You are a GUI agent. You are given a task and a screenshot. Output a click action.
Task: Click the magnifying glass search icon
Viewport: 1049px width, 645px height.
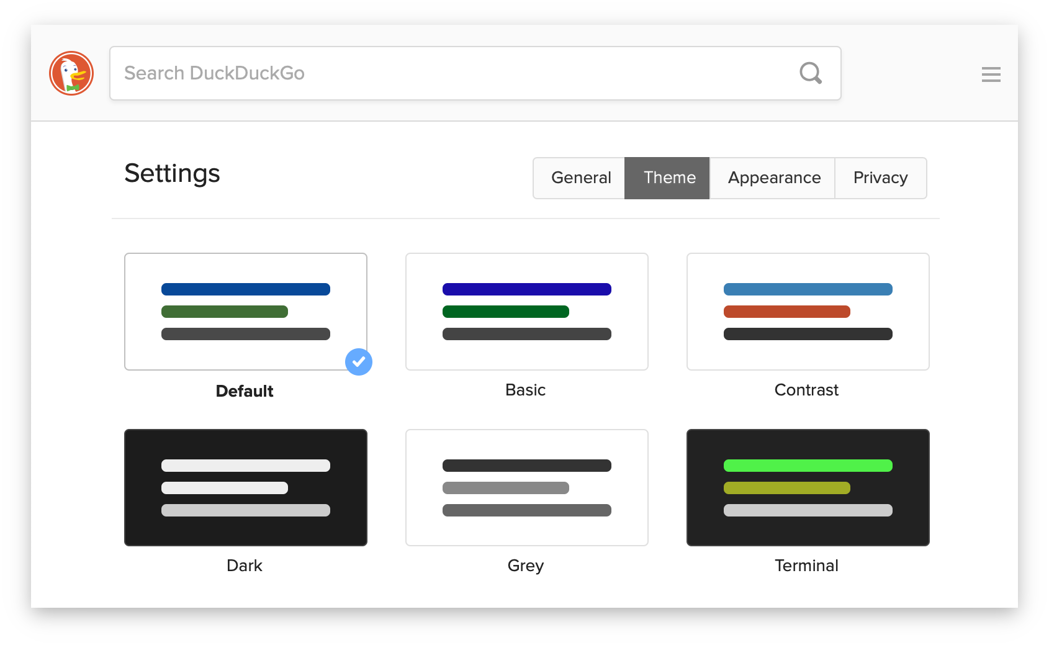click(810, 73)
